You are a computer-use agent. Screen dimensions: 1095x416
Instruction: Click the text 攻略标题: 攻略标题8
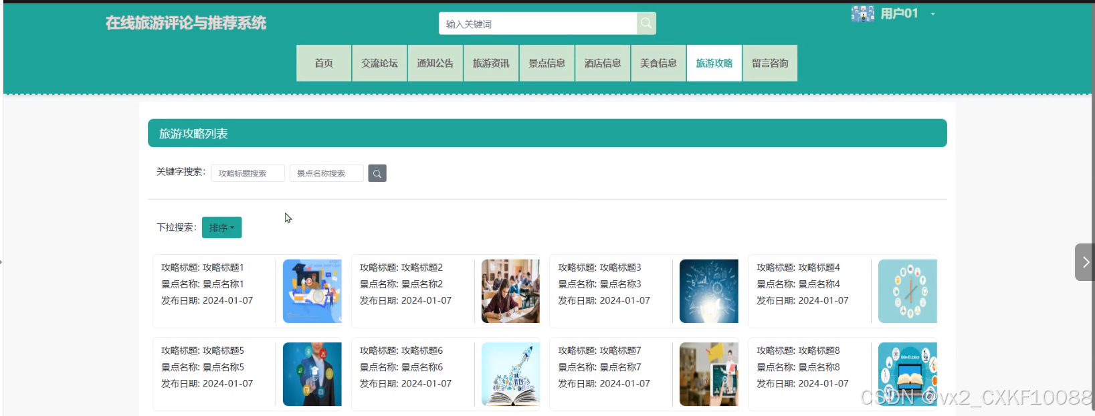[x=799, y=350]
